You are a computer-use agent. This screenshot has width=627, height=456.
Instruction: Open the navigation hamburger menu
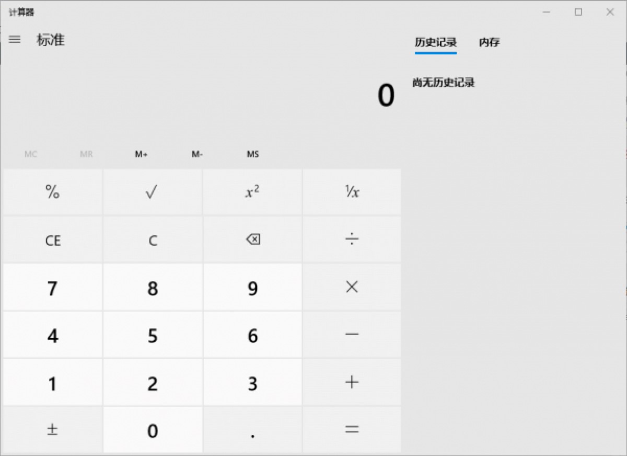[x=15, y=40]
